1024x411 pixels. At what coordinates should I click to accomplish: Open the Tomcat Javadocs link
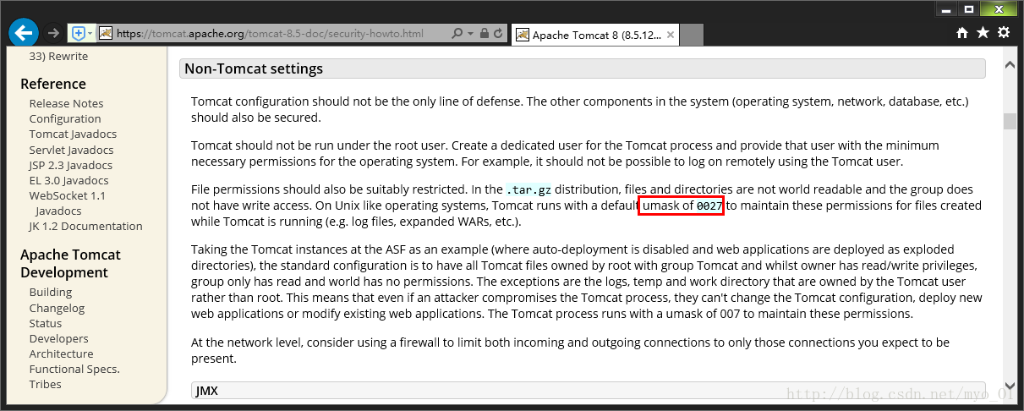click(x=73, y=134)
